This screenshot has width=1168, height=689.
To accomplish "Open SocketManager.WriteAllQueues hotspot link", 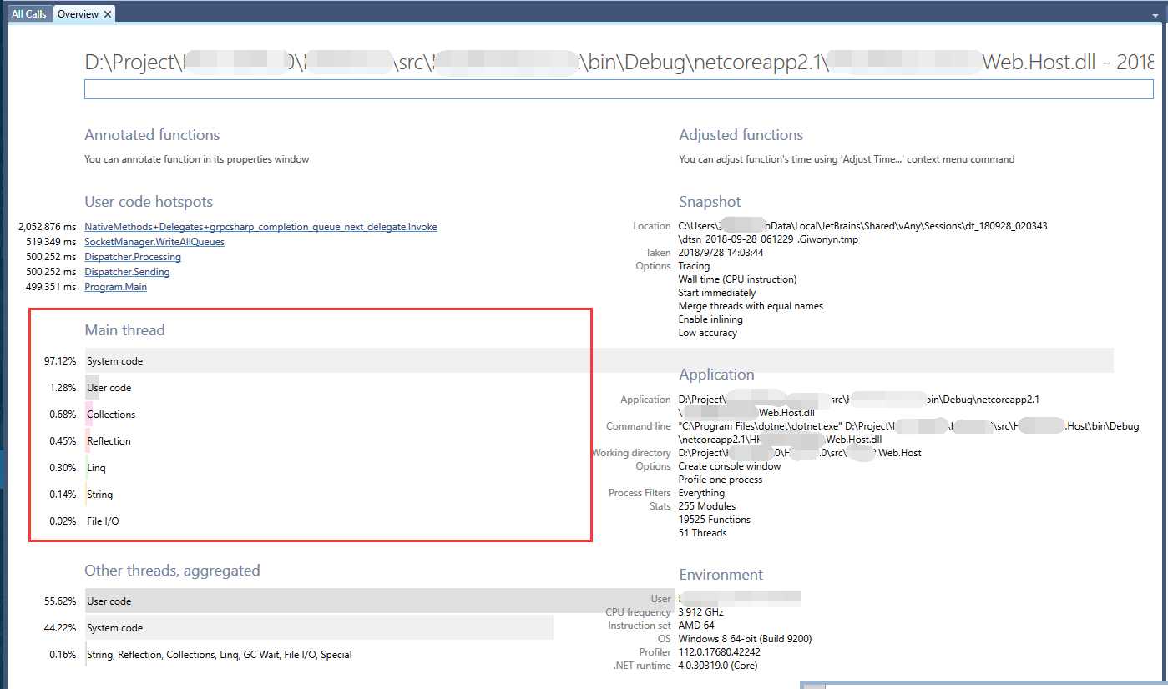I will tap(154, 242).
